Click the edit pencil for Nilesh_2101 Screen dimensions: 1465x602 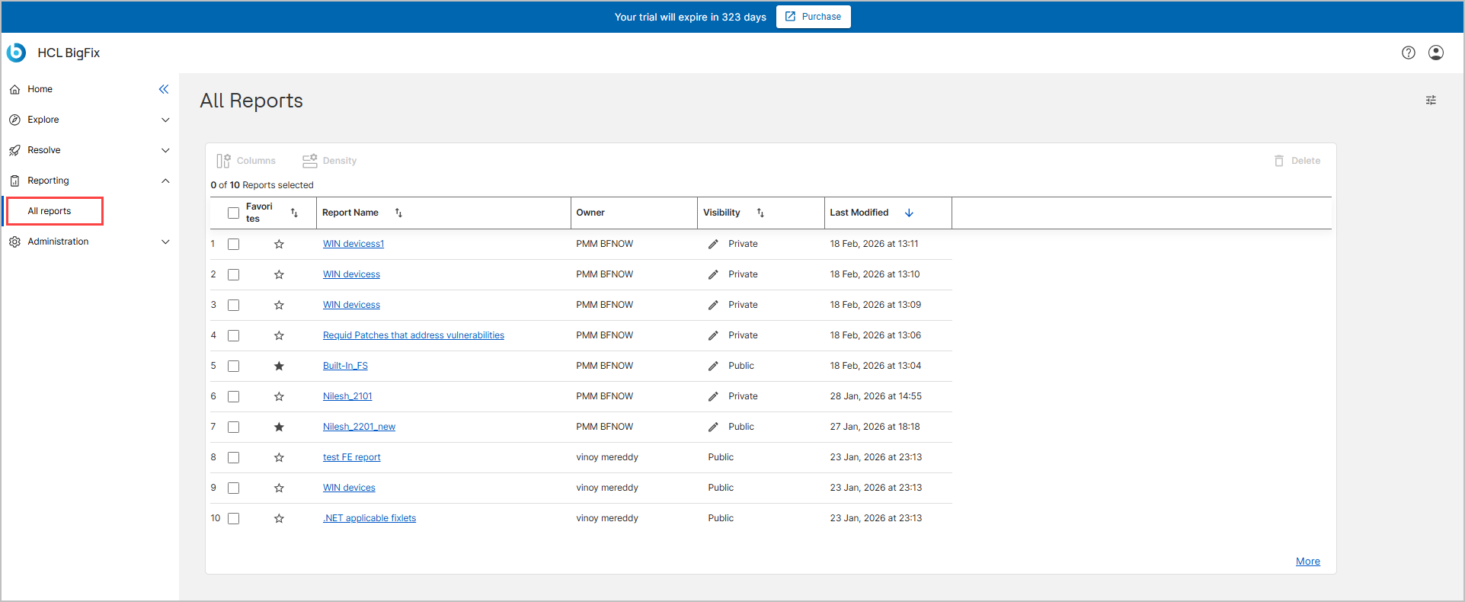[x=713, y=397]
